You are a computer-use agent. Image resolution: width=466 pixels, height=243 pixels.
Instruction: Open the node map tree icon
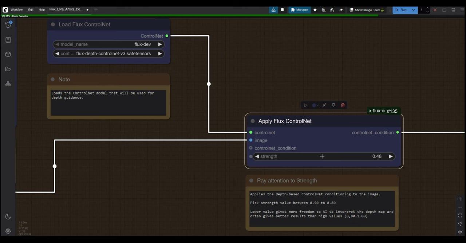(8, 84)
